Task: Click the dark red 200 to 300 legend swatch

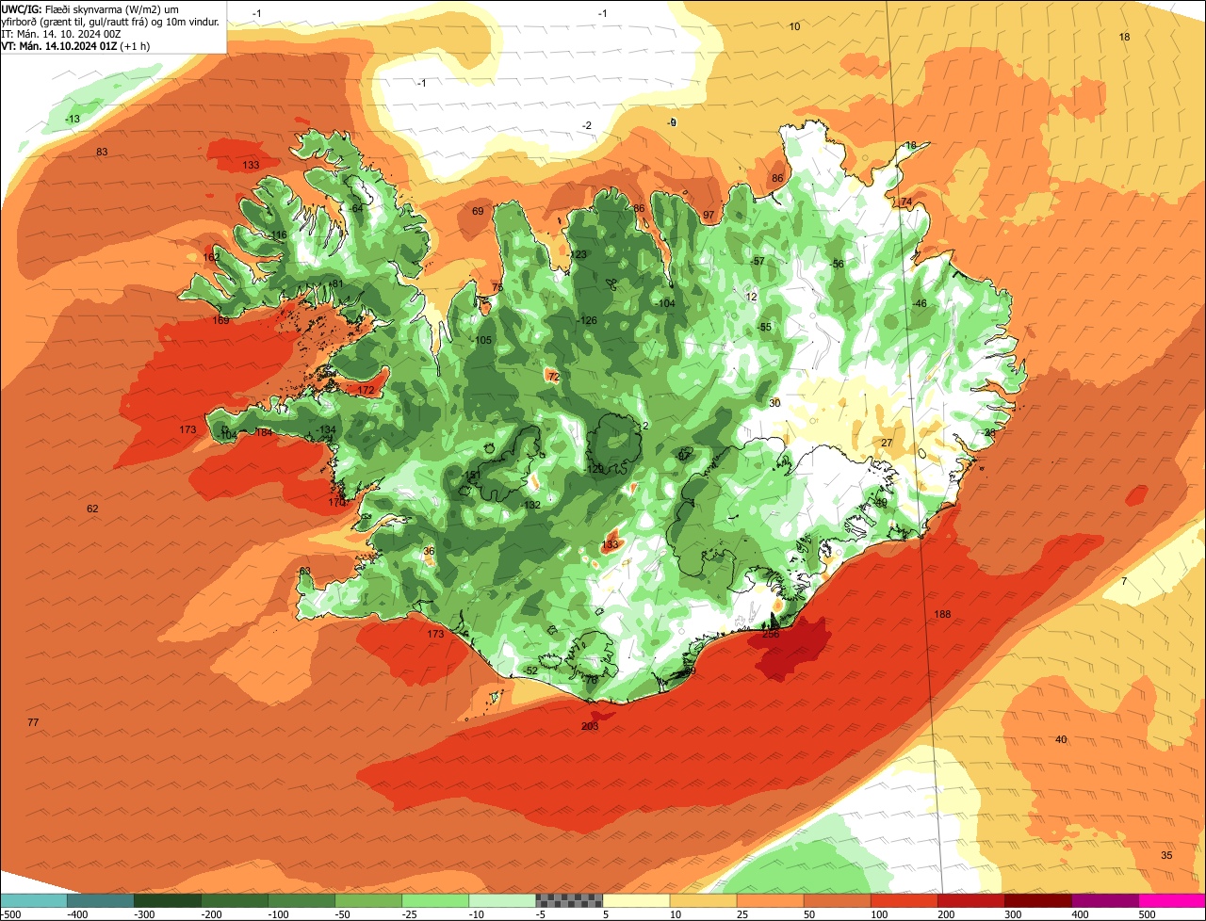Action: [x=971, y=900]
